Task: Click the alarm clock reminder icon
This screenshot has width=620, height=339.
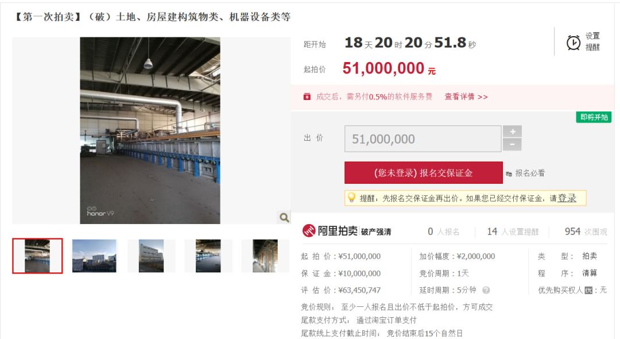Action: pos(573,42)
